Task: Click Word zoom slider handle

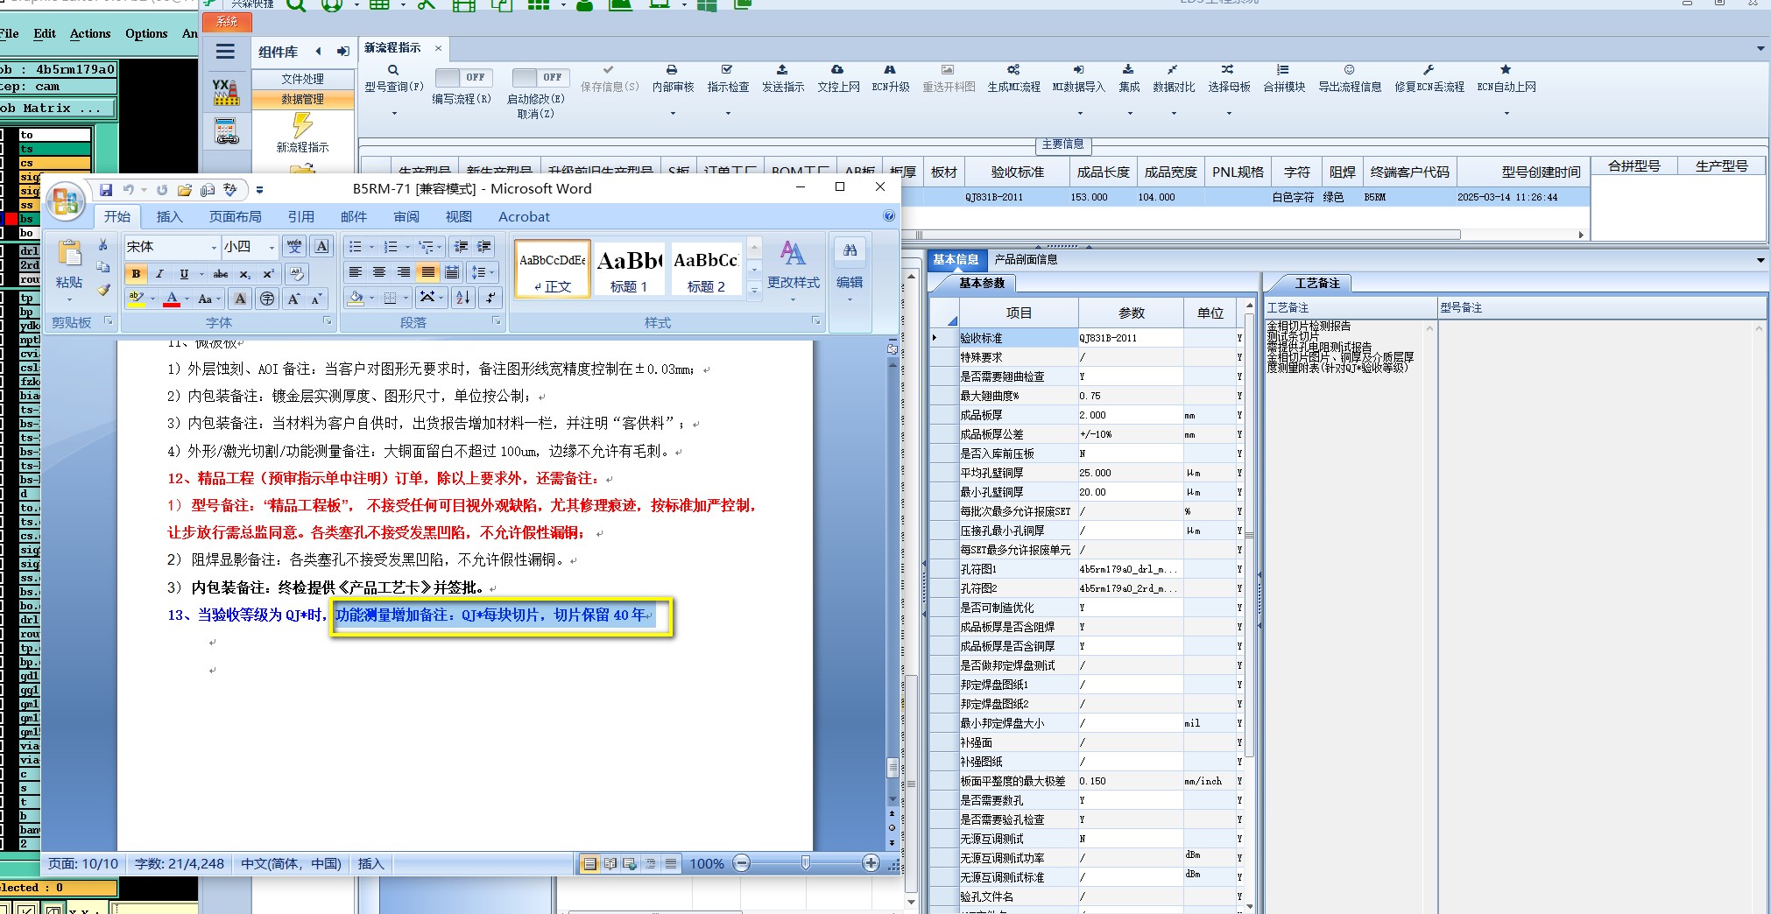Action: 806,863
